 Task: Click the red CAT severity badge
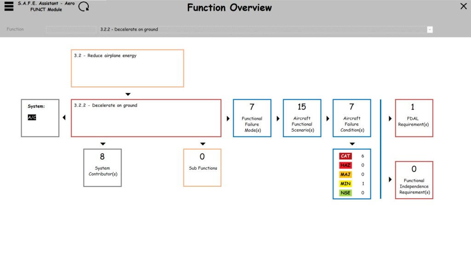345,156
